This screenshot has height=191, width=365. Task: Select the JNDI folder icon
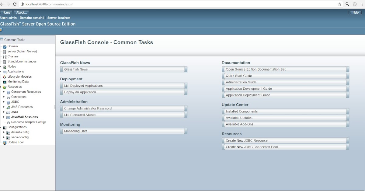(8, 112)
